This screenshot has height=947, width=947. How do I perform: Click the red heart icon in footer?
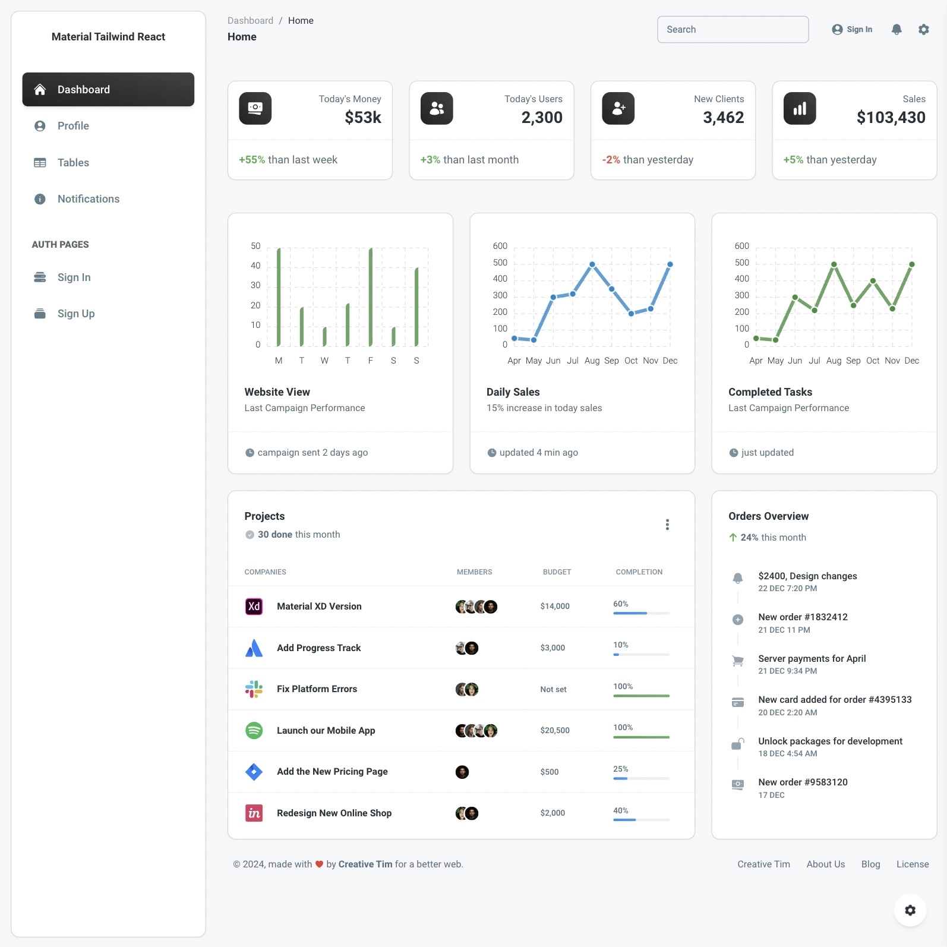(x=319, y=864)
